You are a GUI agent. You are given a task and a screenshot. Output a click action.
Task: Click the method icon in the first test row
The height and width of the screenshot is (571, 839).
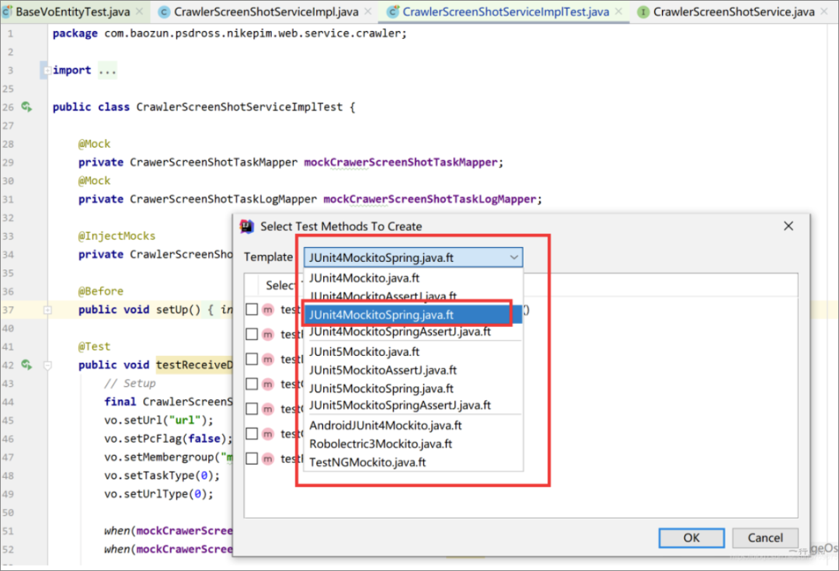(268, 309)
